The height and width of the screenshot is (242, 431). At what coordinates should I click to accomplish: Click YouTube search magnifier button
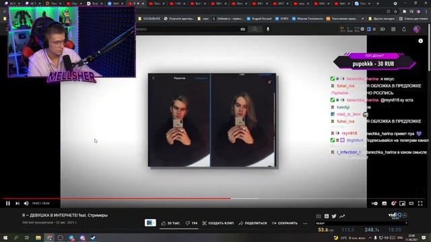point(255,29)
